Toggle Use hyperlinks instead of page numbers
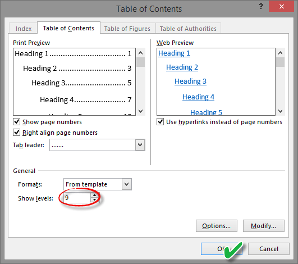The width and height of the screenshot is (298, 264). [x=160, y=121]
